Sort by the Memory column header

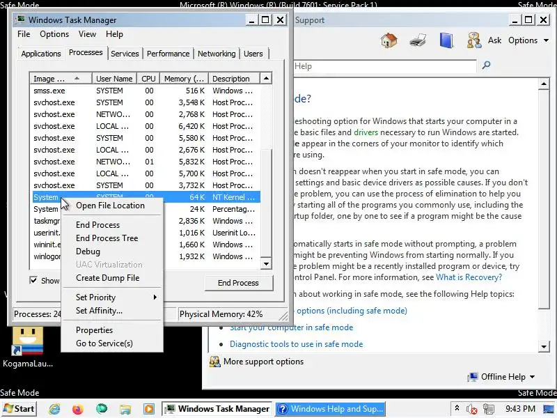[x=184, y=78]
